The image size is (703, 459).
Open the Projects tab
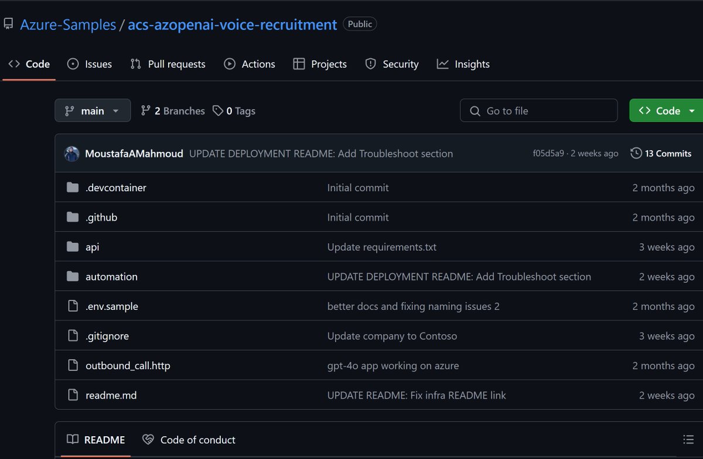pyautogui.click(x=320, y=64)
